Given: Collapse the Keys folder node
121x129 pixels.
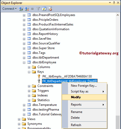Looking at the screenshot, I should [29, 72].
